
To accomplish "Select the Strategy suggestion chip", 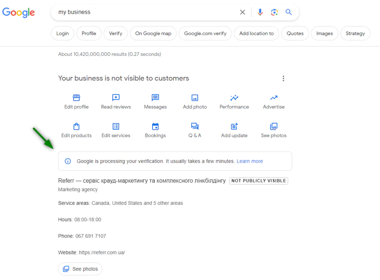I will click(x=355, y=33).
